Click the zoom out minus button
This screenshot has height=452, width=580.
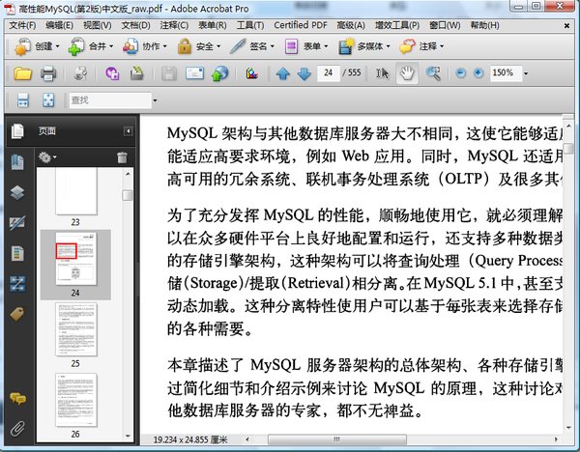(460, 73)
